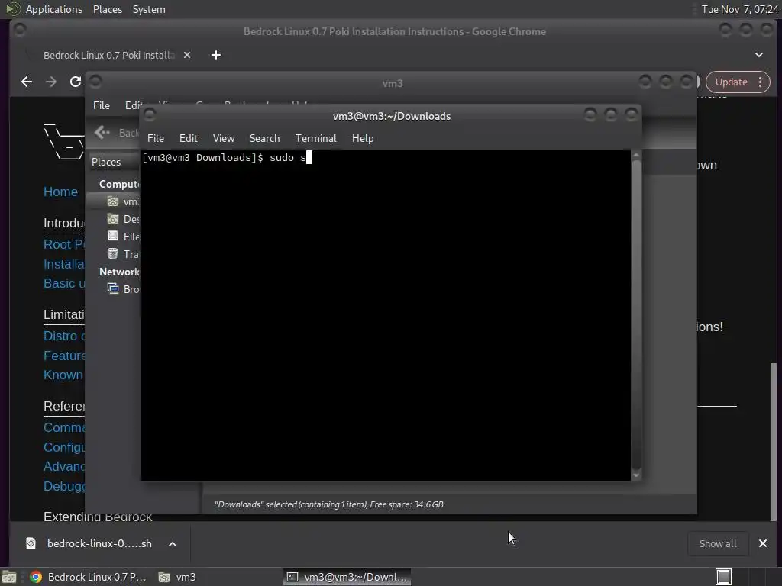782x586 pixels.
Task: Open the terminal File menu
Action: point(156,138)
